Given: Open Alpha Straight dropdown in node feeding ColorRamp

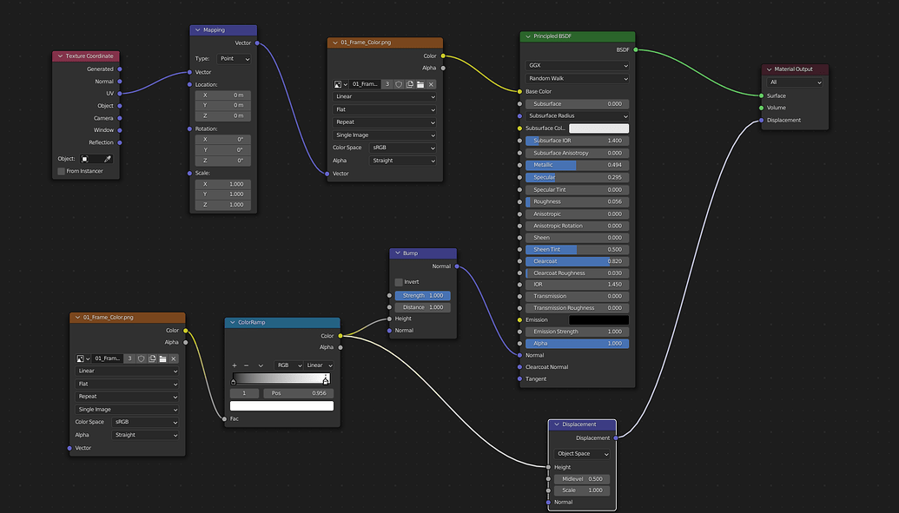Looking at the screenshot, I should (145, 435).
